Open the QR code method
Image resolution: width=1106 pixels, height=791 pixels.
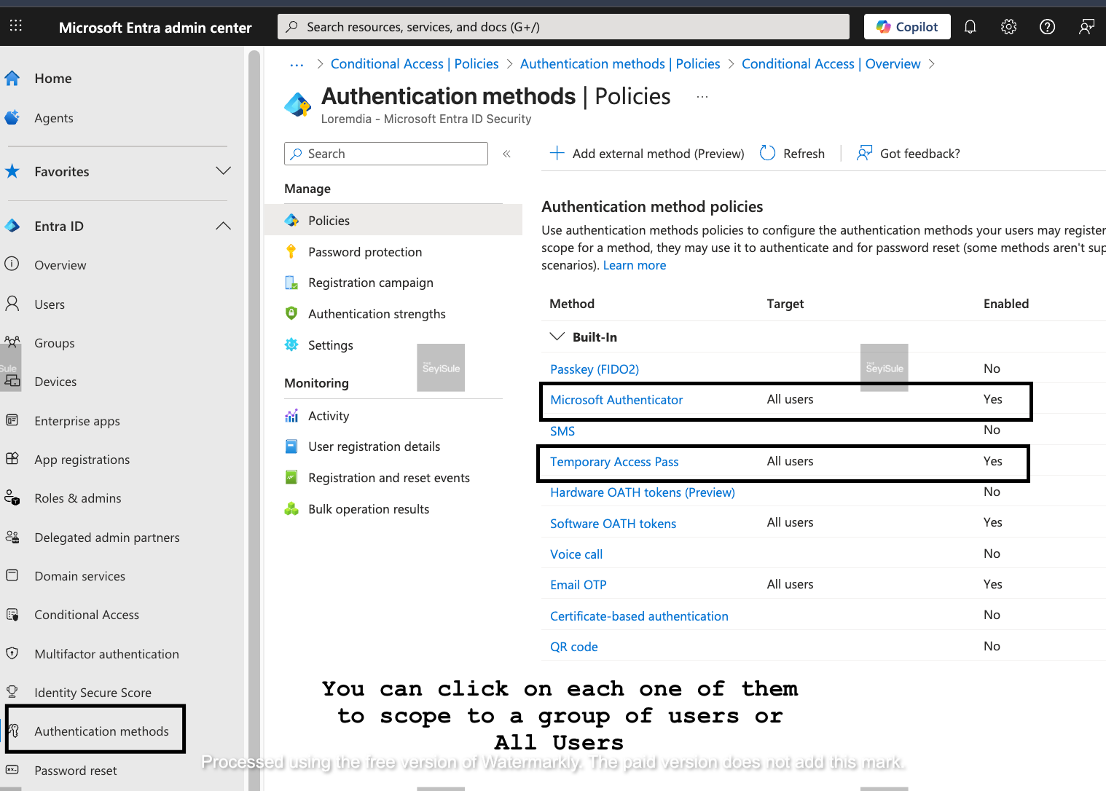[x=574, y=647]
